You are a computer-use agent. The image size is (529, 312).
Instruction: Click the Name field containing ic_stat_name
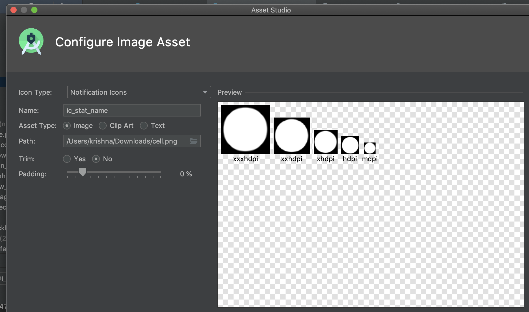[132, 110]
